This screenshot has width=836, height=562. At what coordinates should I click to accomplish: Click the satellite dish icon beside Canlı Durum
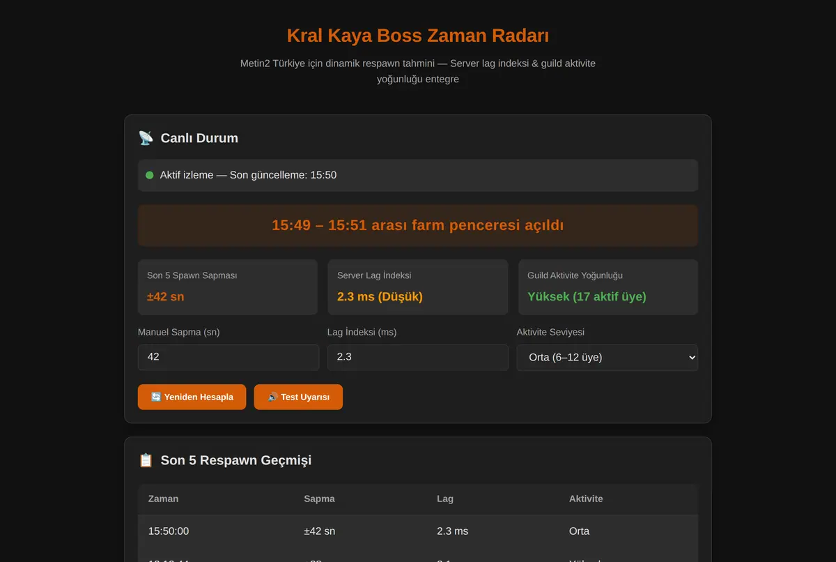coord(146,138)
